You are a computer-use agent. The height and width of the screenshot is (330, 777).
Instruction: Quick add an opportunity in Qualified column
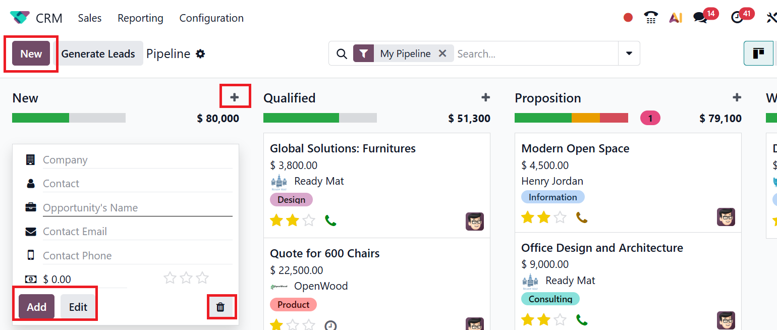point(485,97)
